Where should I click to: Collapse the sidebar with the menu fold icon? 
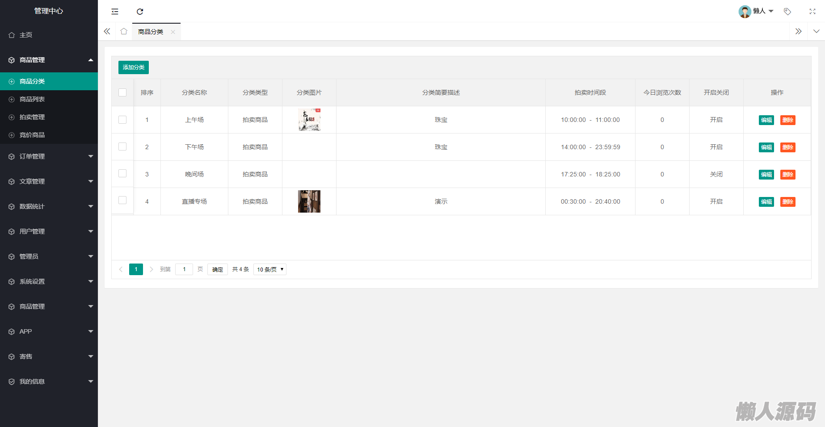(115, 12)
